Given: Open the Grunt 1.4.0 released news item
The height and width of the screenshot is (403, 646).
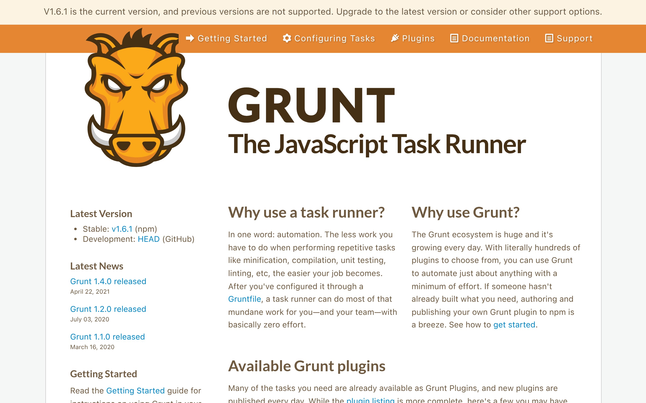Looking at the screenshot, I should (108, 281).
